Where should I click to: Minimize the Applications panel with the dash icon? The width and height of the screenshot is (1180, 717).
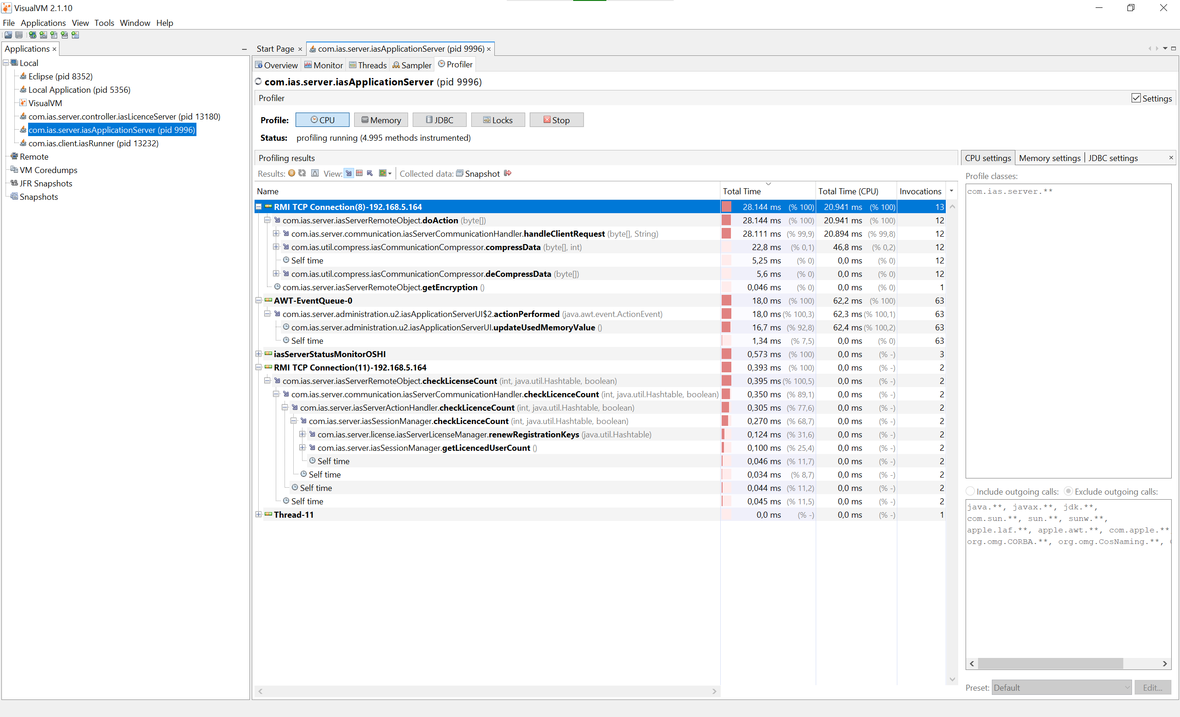click(244, 49)
